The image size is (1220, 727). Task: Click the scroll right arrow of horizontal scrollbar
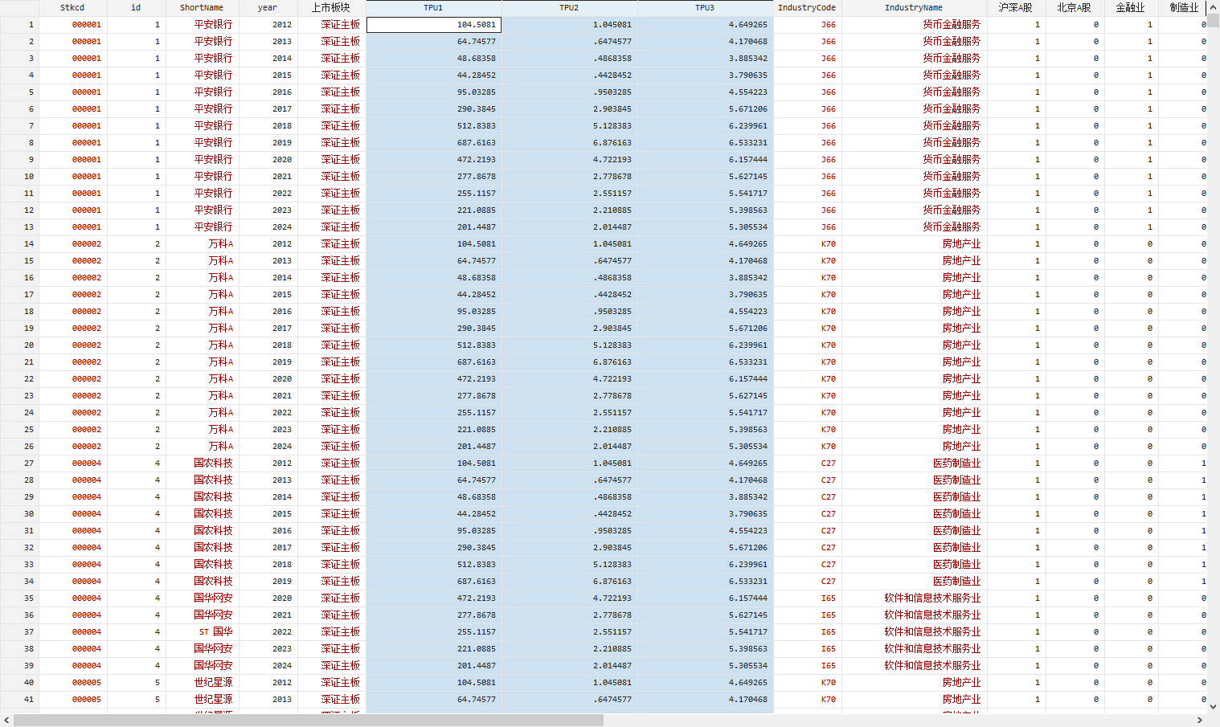[1200, 721]
